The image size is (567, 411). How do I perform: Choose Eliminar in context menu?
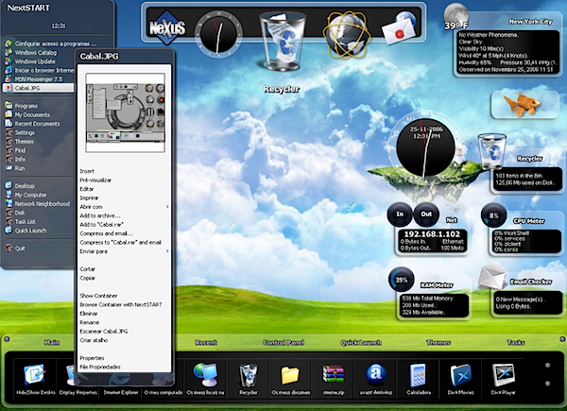pyautogui.click(x=89, y=314)
